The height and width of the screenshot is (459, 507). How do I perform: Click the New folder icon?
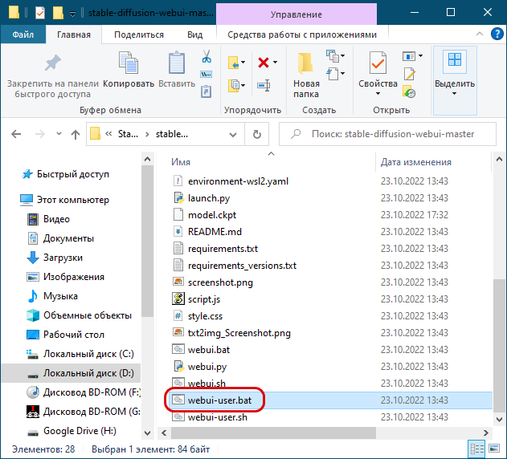coord(305,63)
